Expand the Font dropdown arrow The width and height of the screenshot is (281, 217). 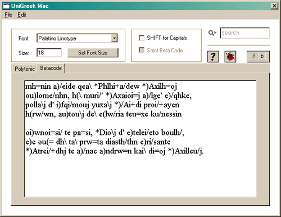[x=114, y=38]
